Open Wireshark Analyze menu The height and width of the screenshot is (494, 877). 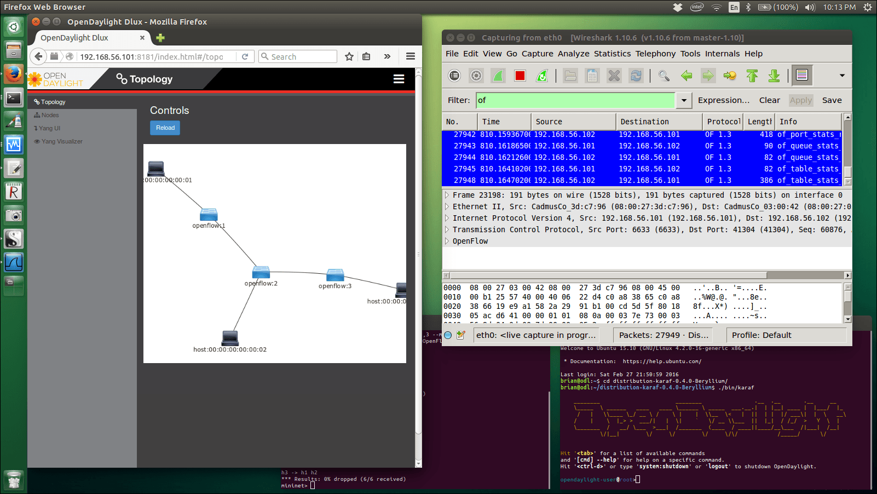[x=573, y=54]
